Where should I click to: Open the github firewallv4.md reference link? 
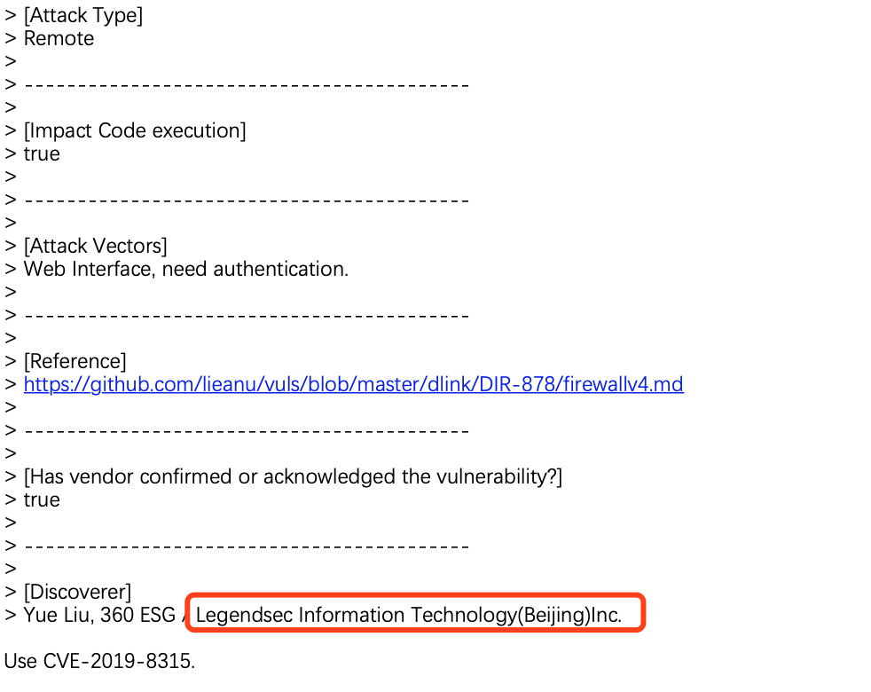pos(353,385)
